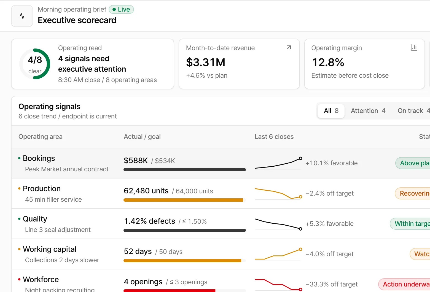Click the bar chart icon on Operating margin
The image size is (430, 292).
(x=414, y=48)
